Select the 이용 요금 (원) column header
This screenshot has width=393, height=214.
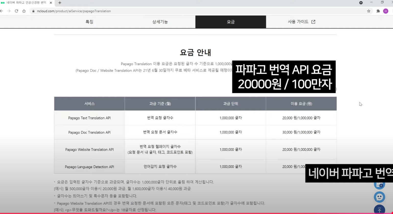point(301,104)
